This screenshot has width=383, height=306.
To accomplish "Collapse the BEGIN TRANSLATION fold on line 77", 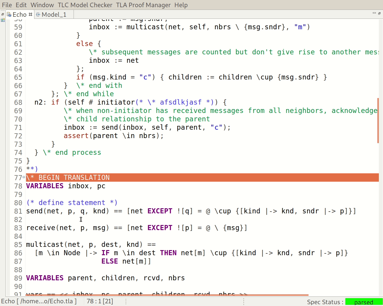I will click(24, 177).
